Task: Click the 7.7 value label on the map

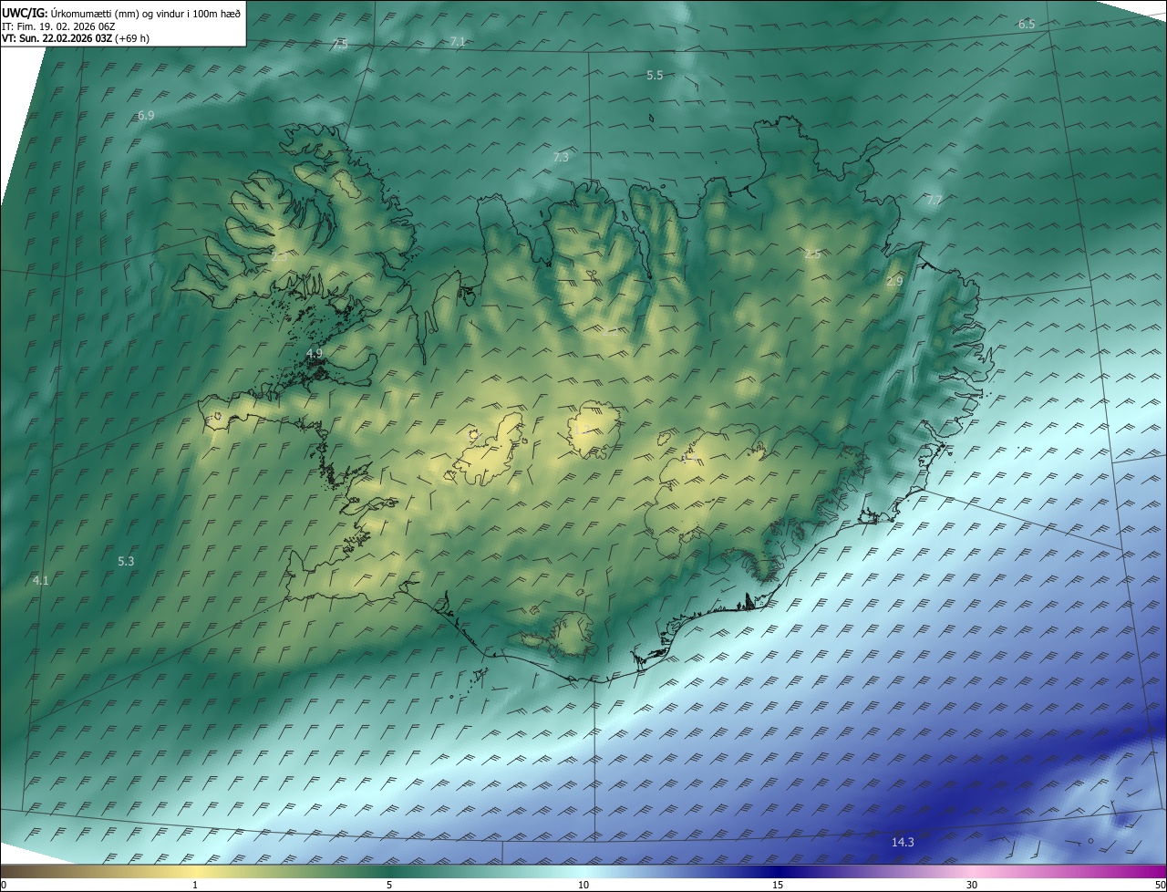Action: (x=935, y=200)
